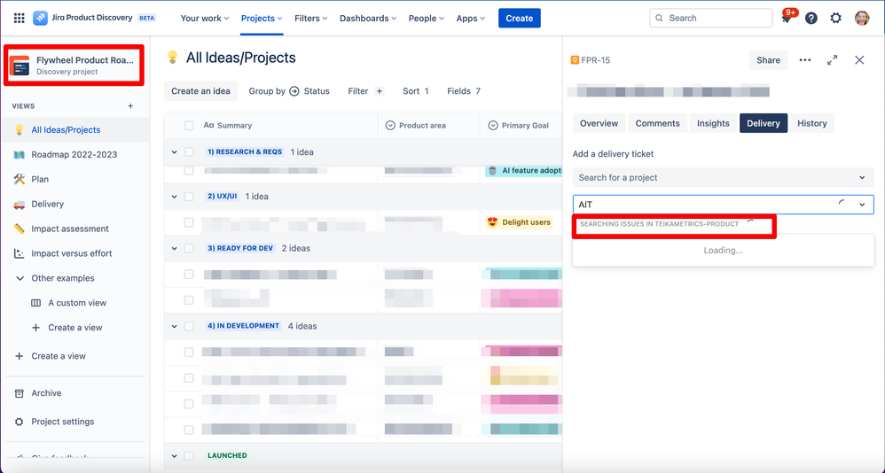Image resolution: width=885 pixels, height=473 pixels.
Task: Click the Archive box icon
Action: 20,393
